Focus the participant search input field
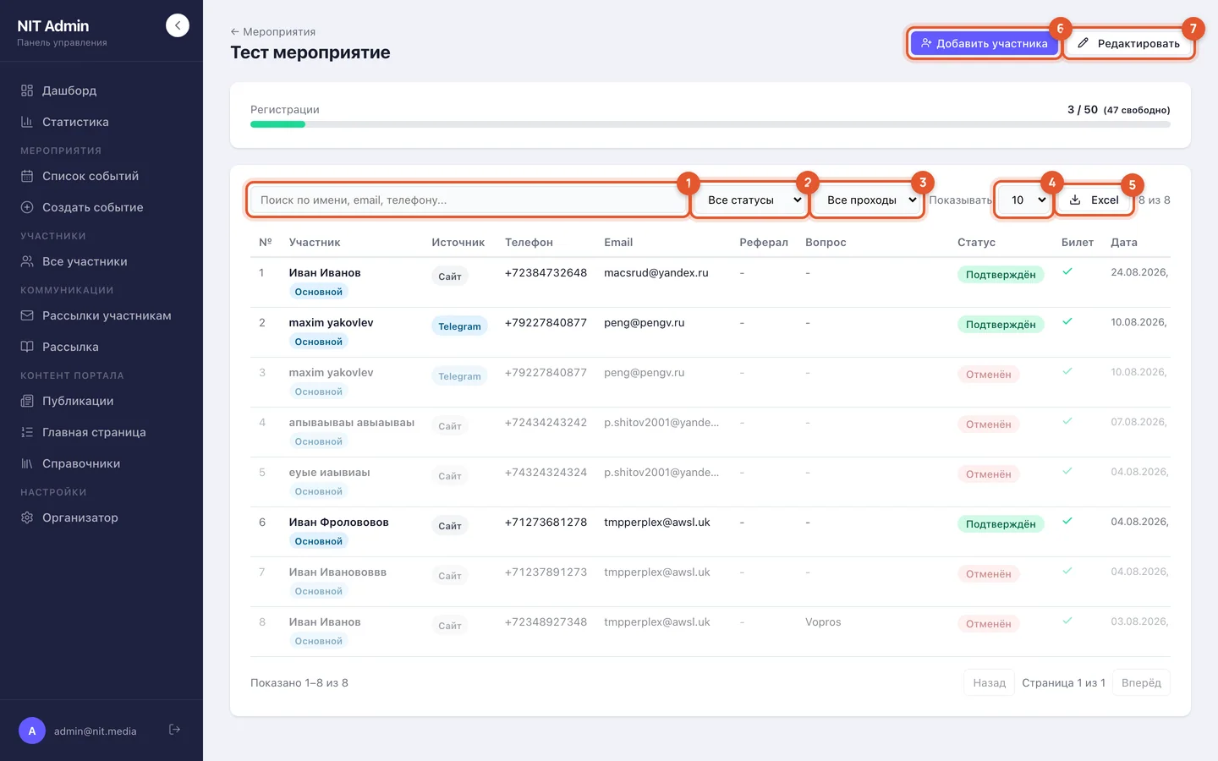This screenshot has height=761, width=1218. pyautogui.click(x=468, y=200)
